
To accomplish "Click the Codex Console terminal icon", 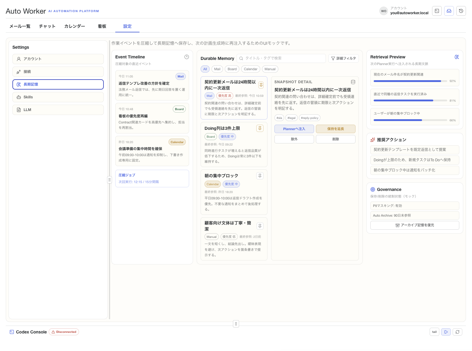I will coord(12,332).
